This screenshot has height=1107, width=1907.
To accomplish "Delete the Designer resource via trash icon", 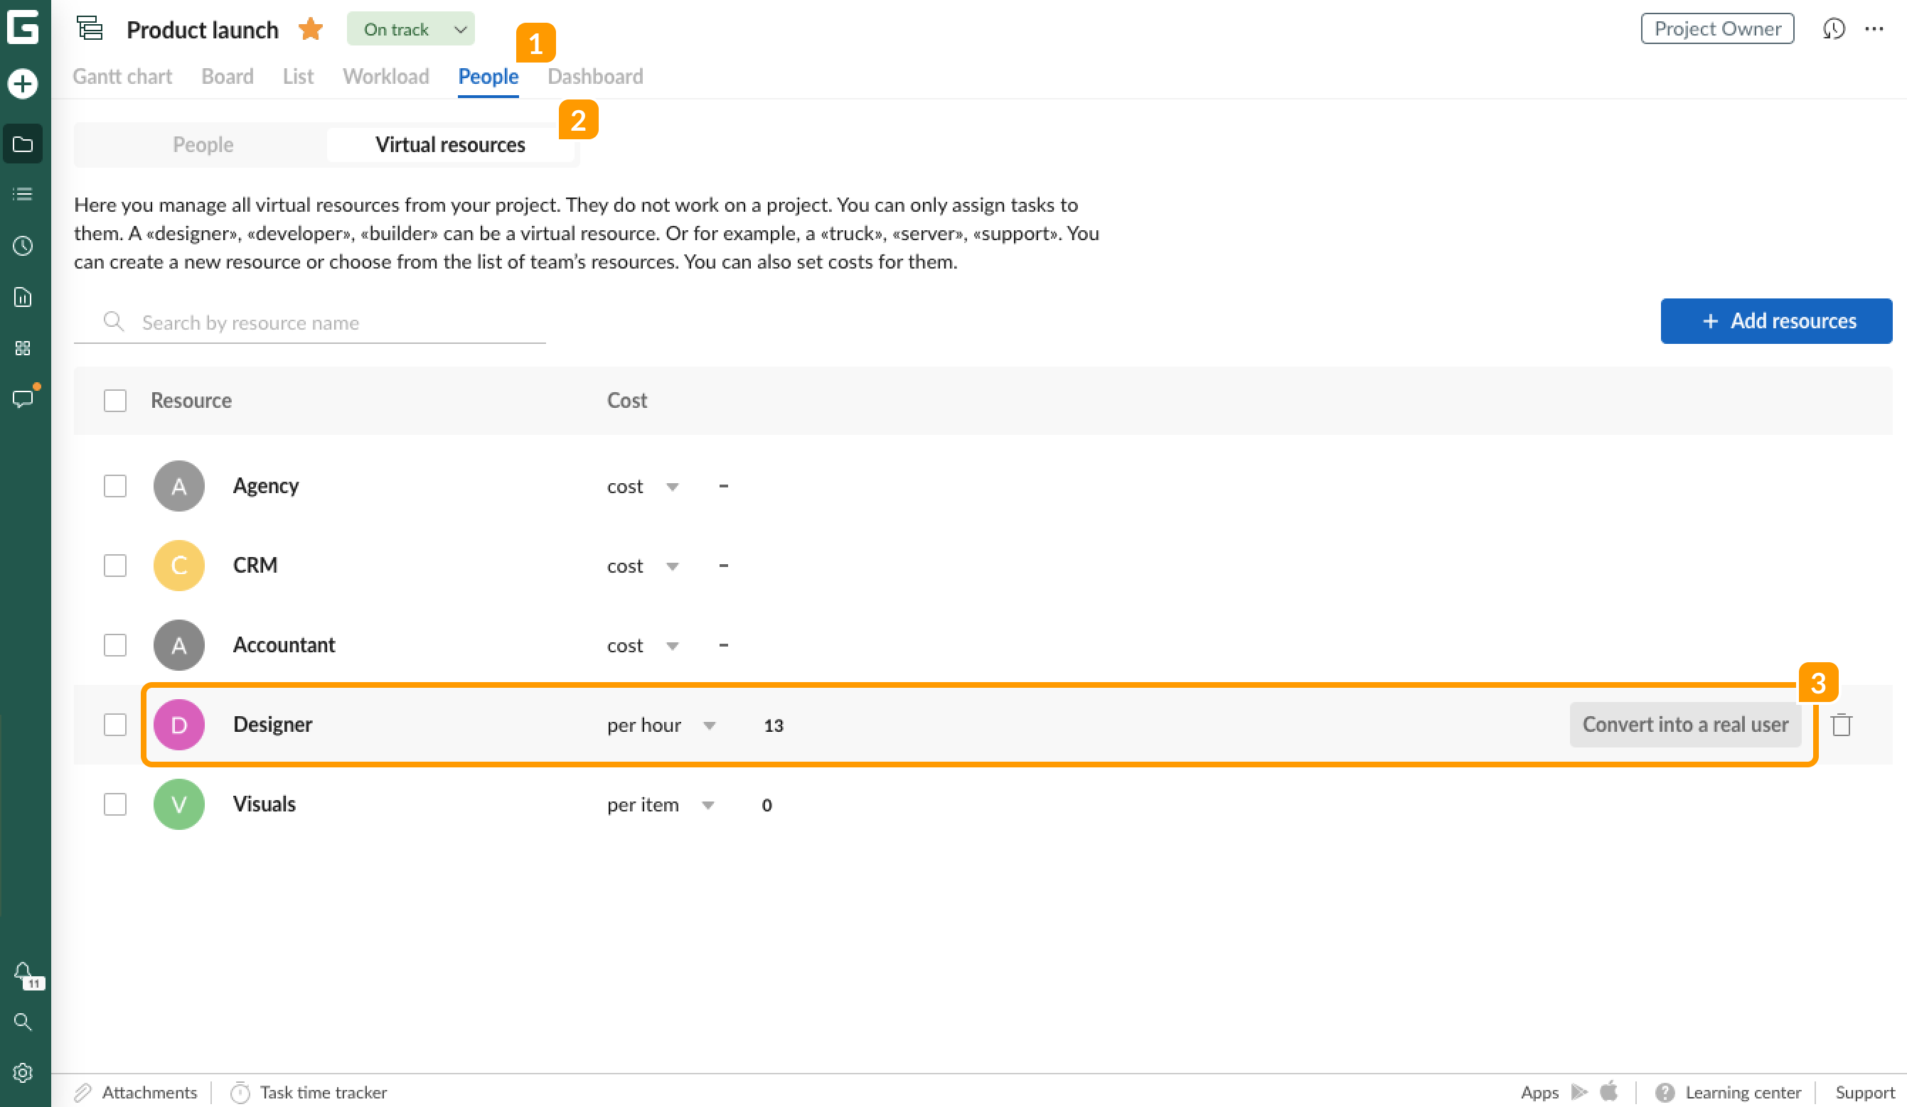I will 1841,725.
